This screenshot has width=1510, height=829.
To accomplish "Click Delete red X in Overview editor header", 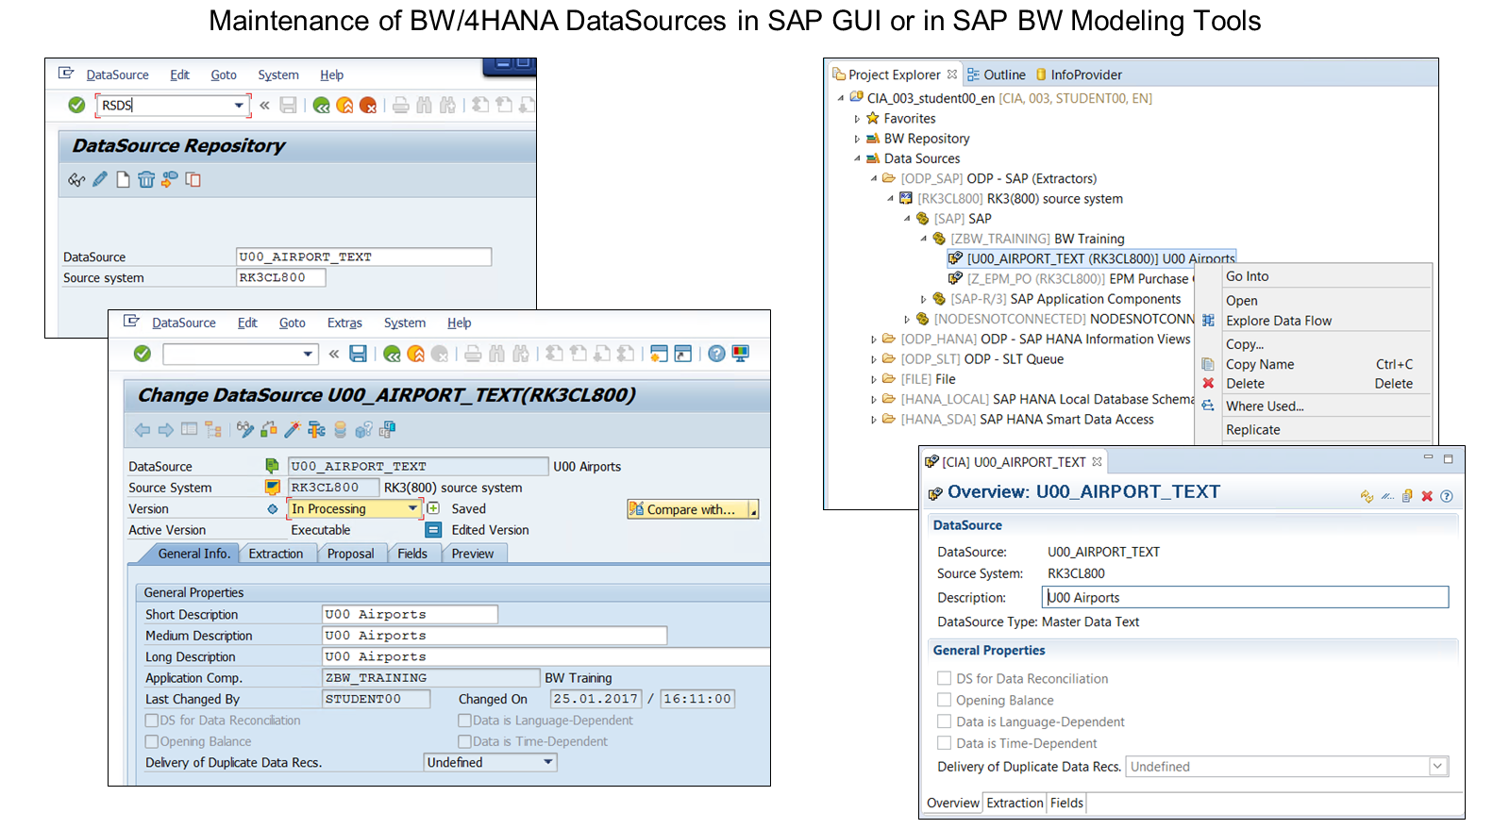I will (x=1427, y=496).
